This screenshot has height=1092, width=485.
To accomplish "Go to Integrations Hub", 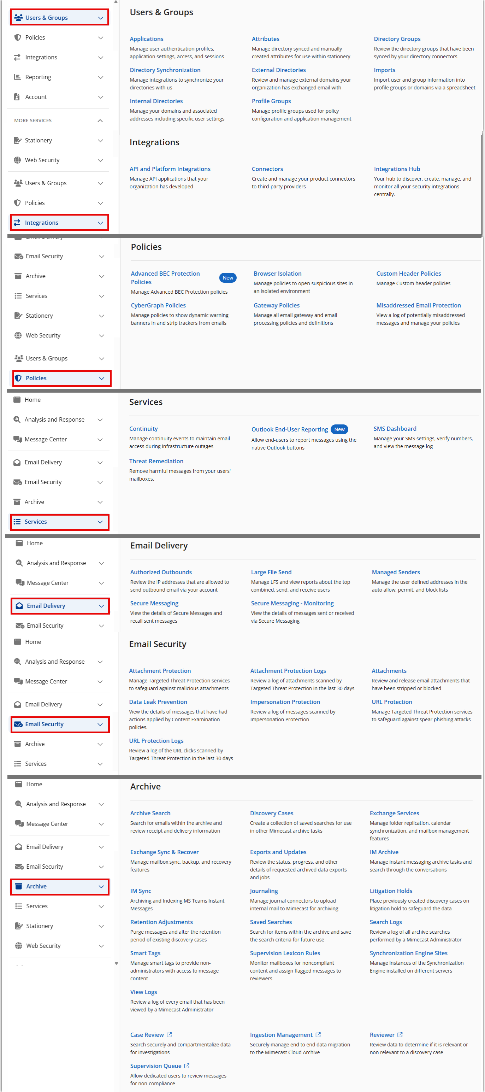I will [x=397, y=169].
